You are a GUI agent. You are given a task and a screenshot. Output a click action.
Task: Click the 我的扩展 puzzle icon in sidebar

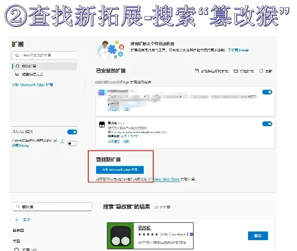click(x=17, y=66)
